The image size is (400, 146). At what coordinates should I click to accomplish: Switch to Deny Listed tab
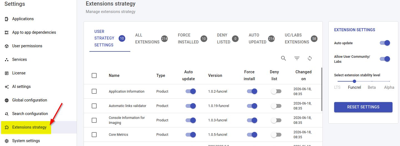coord(228,38)
